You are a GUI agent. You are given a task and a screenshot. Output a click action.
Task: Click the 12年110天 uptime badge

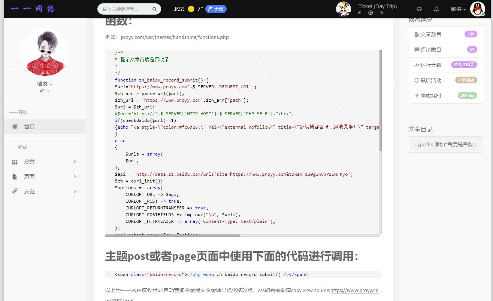[464, 65]
